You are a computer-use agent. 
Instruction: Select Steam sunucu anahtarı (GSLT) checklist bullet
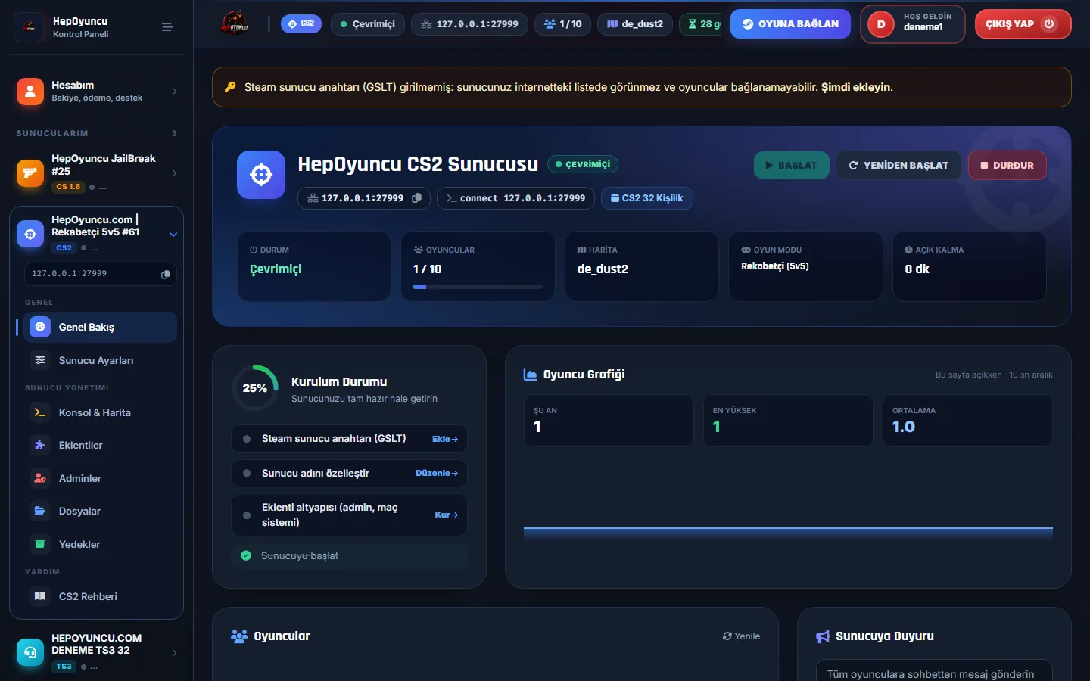(x=247, y=439)
